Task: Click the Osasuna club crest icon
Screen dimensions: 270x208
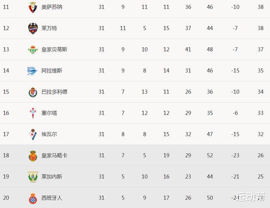Action: point(33,7)
